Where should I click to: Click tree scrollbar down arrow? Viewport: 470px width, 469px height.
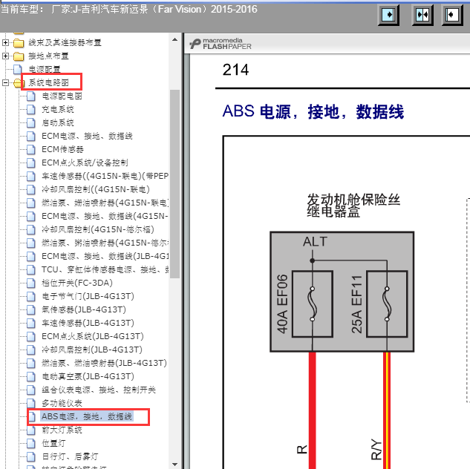coord(174,465)
